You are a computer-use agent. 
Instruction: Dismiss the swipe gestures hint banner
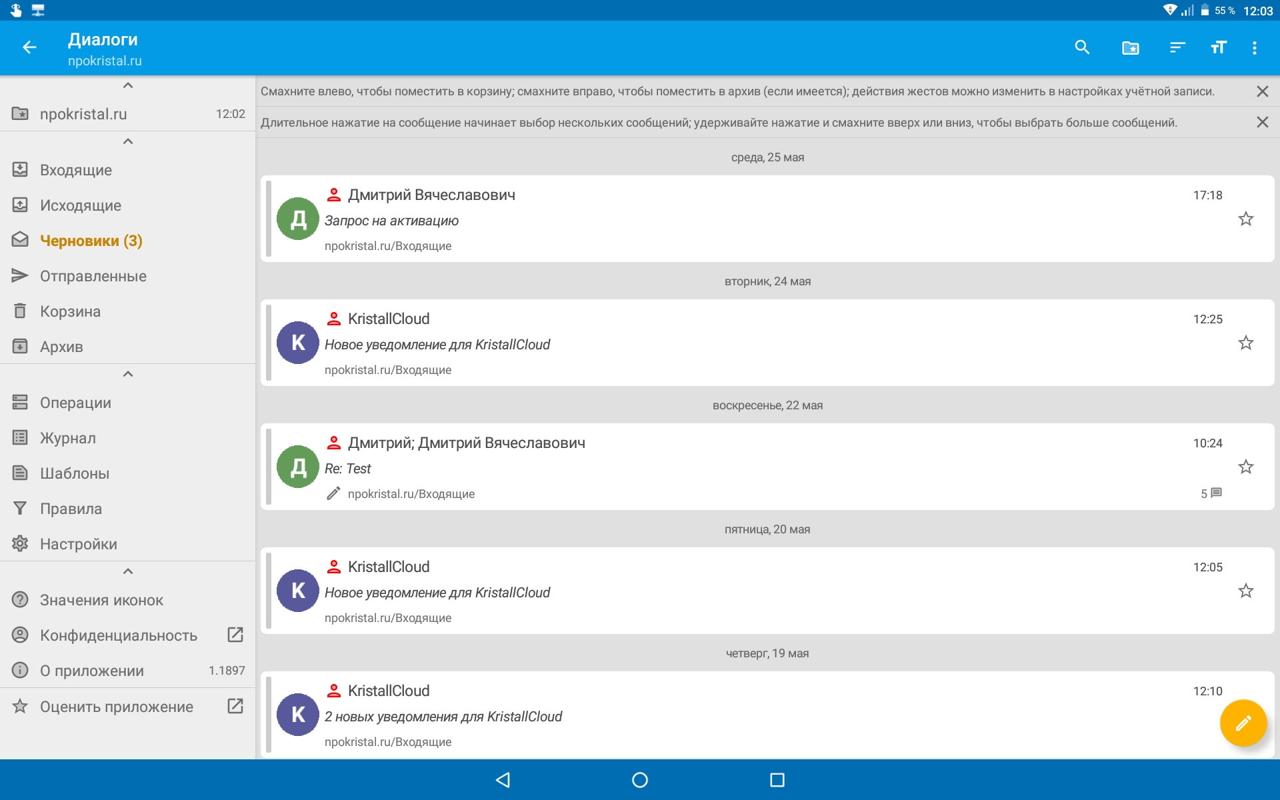point(1262,91)
